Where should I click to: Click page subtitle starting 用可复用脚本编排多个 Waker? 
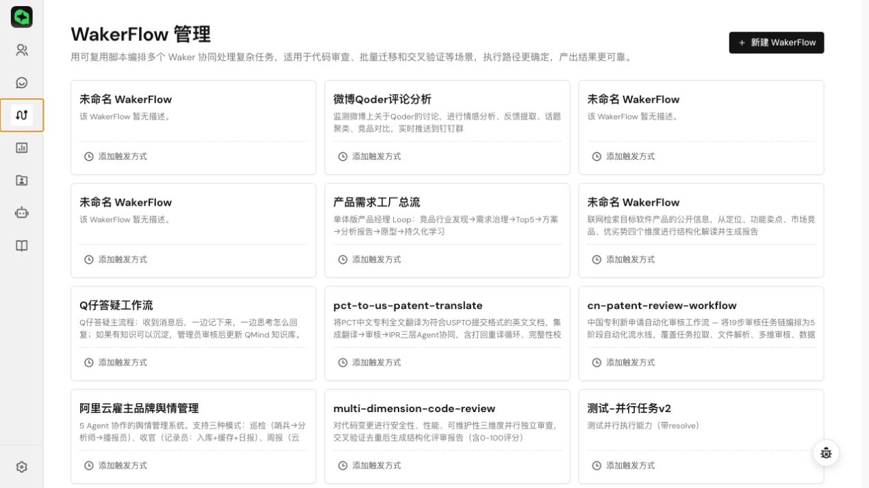tap(351, 57)
